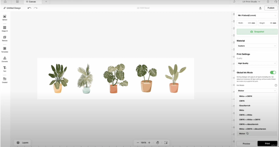This screenshot has height=147, width=279.
Task: Expand the Material Custom dropdown
Action: coord(257,46)
